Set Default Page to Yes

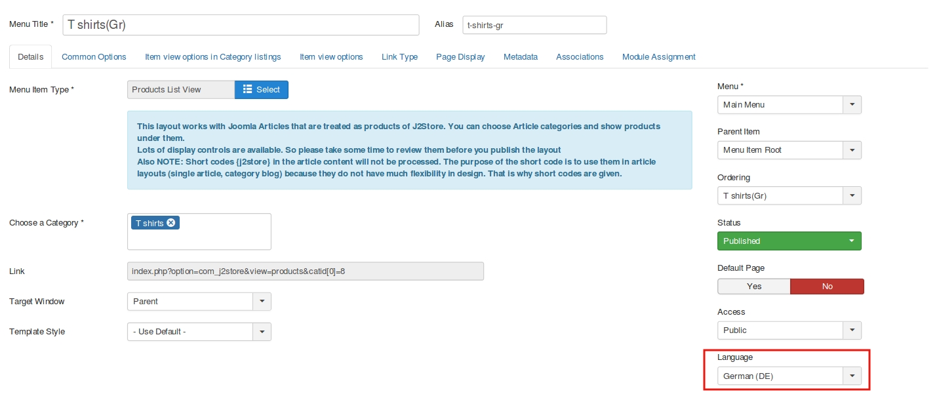point(753,287)
